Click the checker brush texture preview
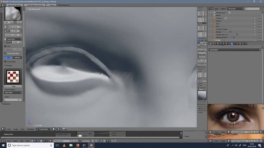This screenshot has height=148, width=264. point(13,76)
